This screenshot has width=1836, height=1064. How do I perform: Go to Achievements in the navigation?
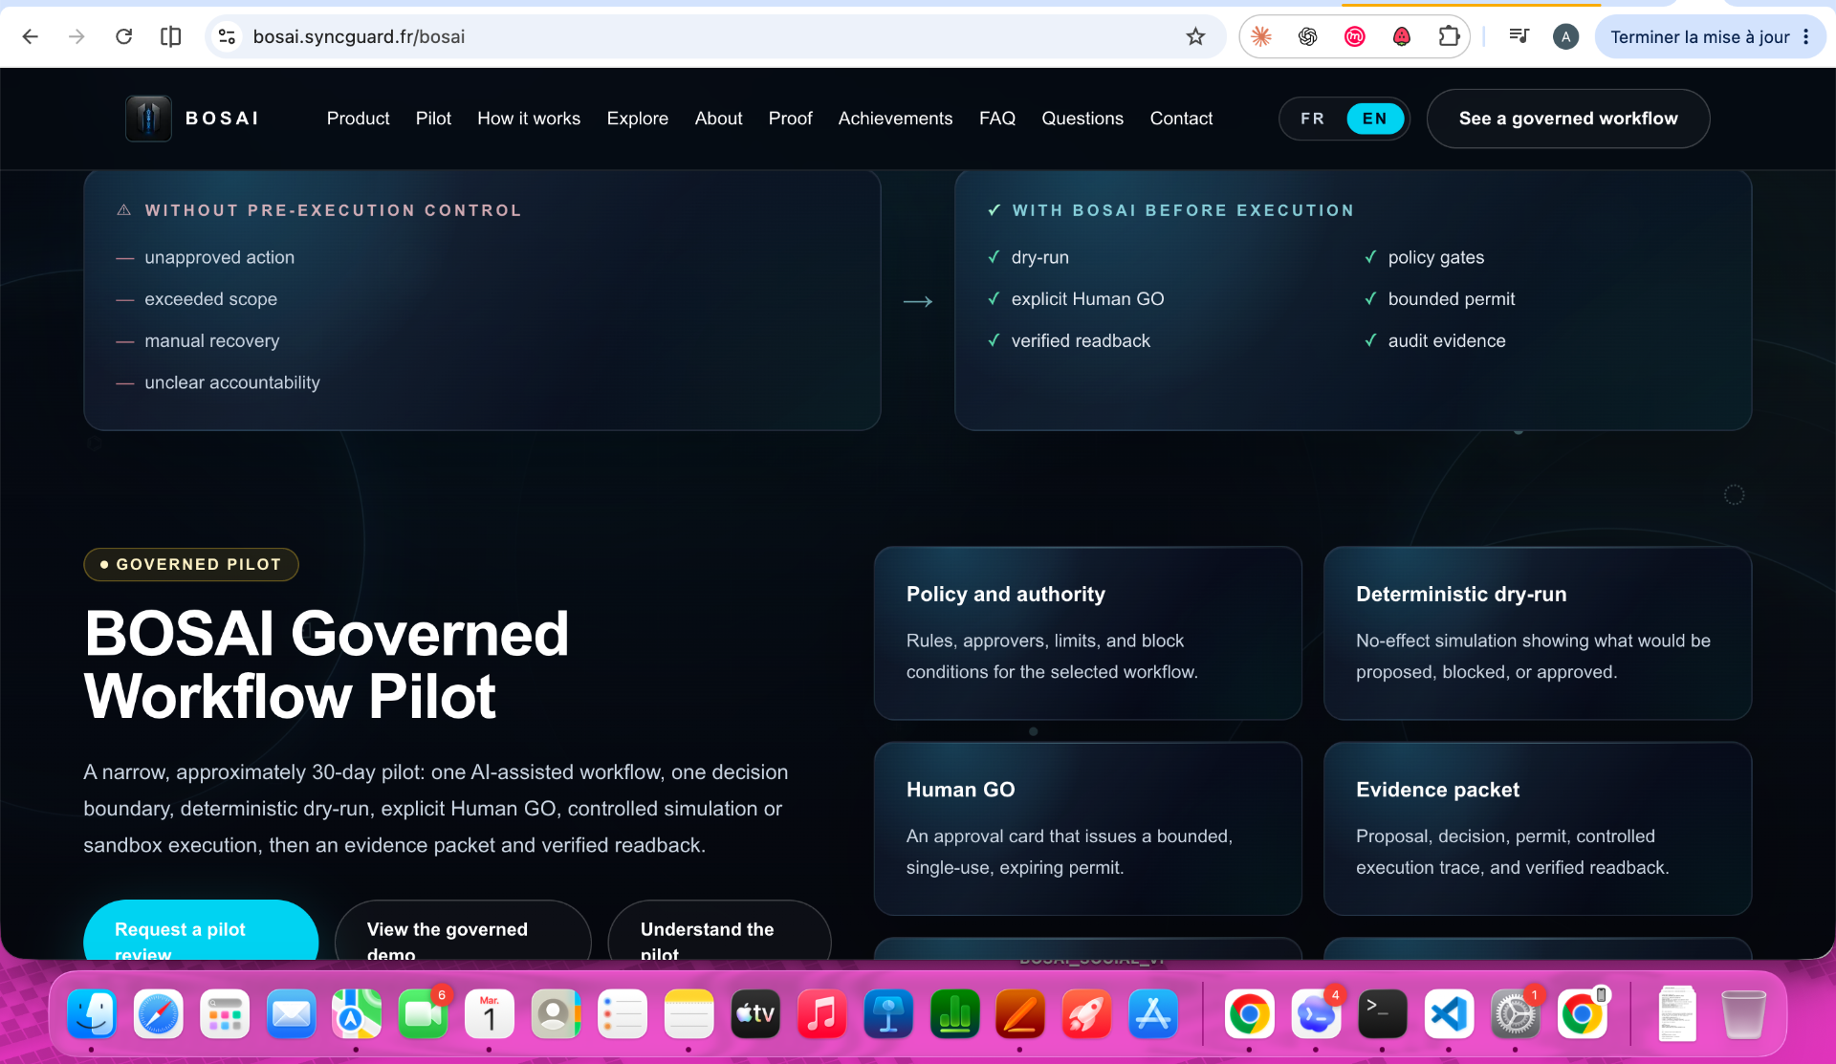point(895,119)
